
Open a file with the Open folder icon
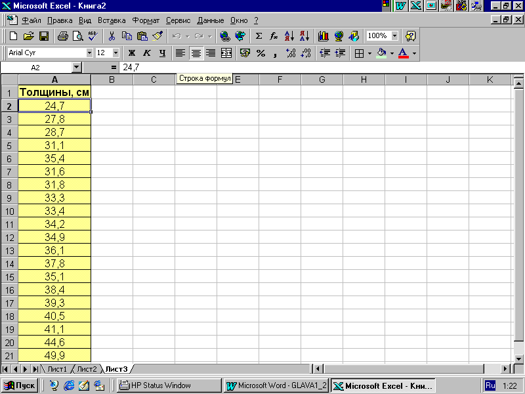(29, 36)
